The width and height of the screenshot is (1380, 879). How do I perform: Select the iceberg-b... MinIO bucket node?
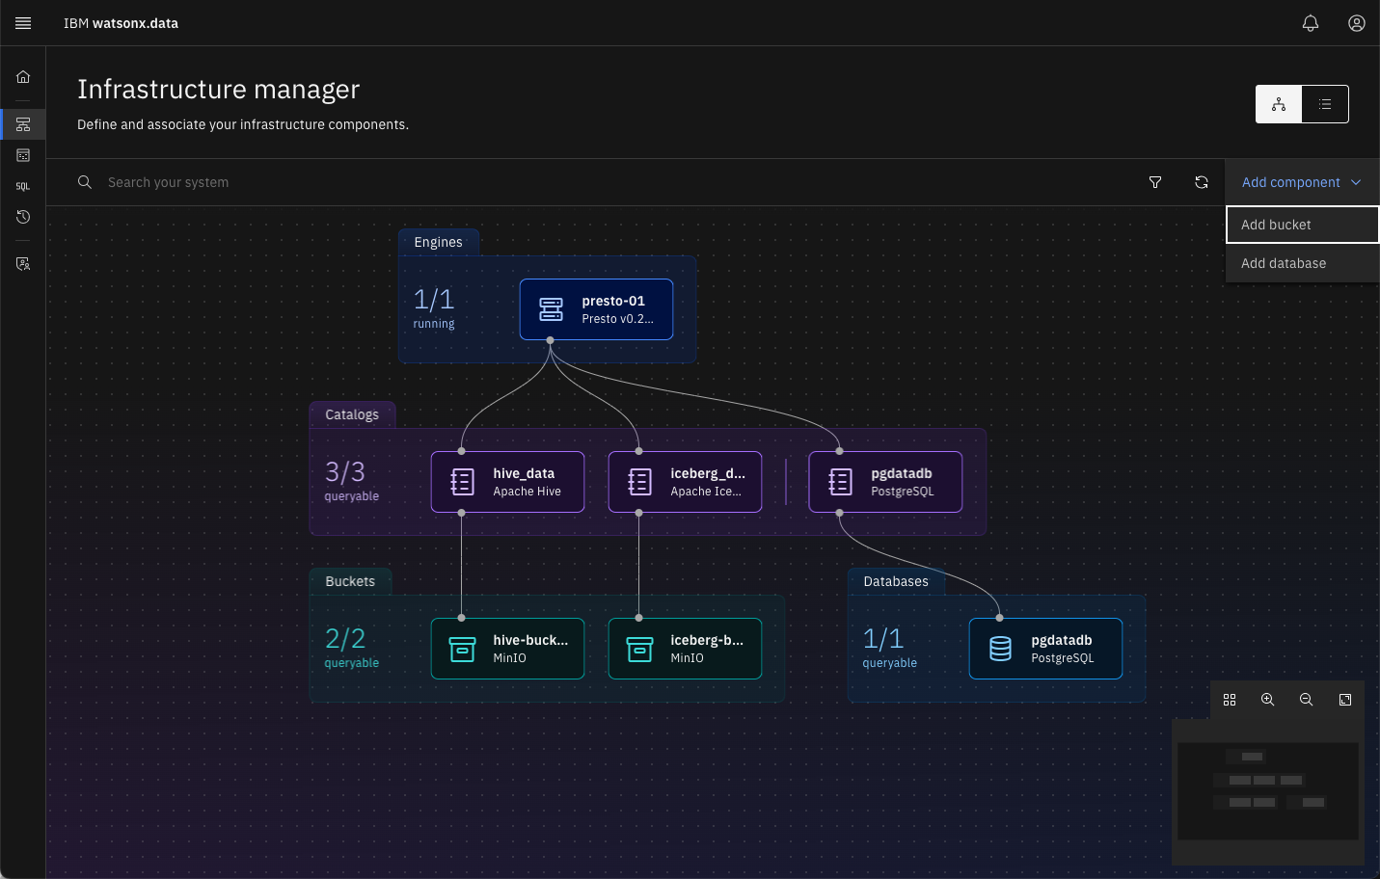[x=685, y=649]
